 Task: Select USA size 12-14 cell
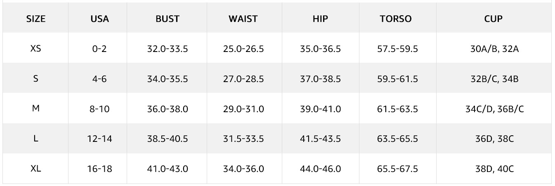[99, 139]
